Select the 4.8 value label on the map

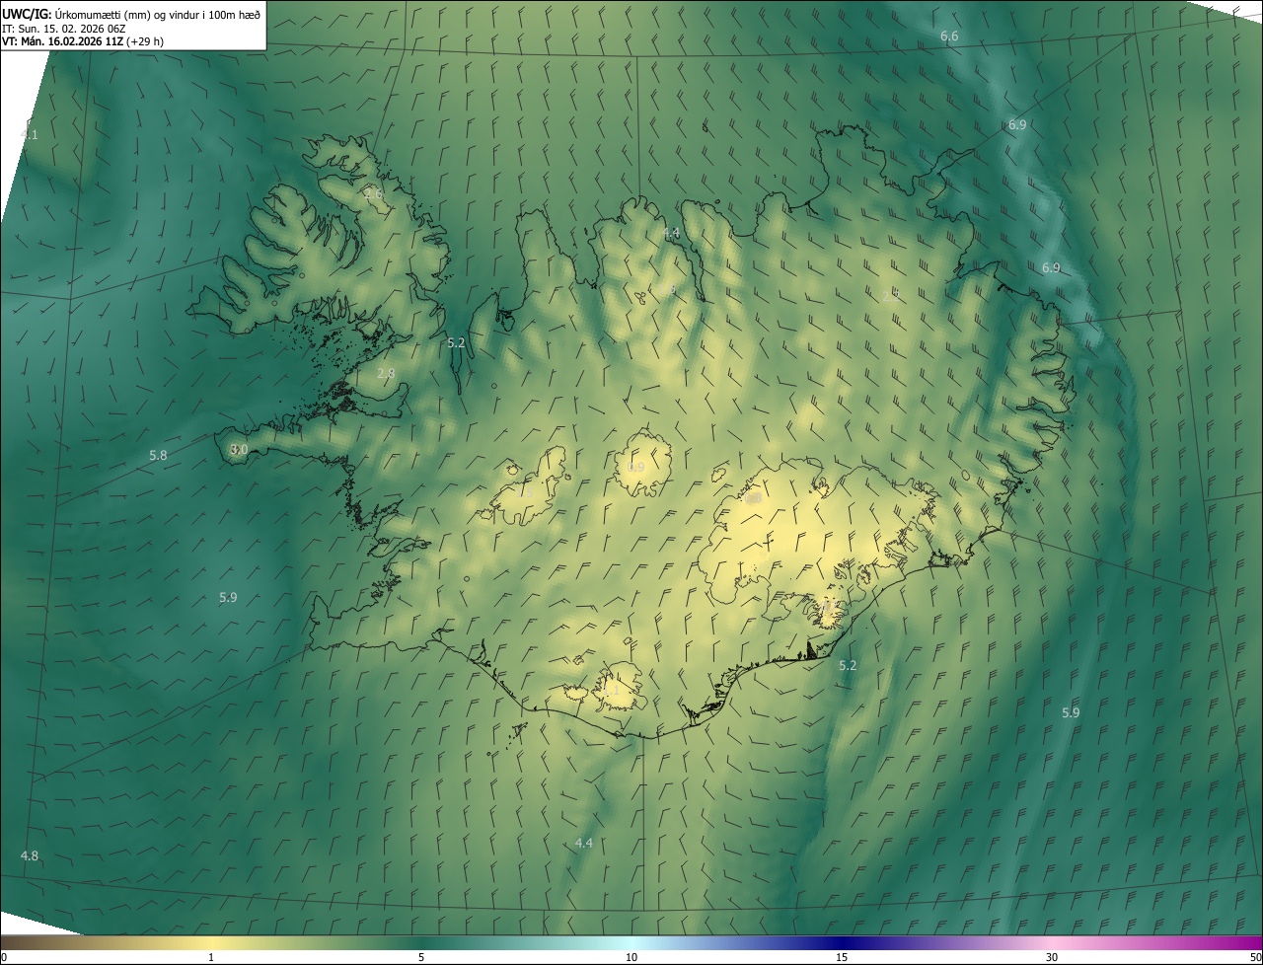(x=30, y=855)
